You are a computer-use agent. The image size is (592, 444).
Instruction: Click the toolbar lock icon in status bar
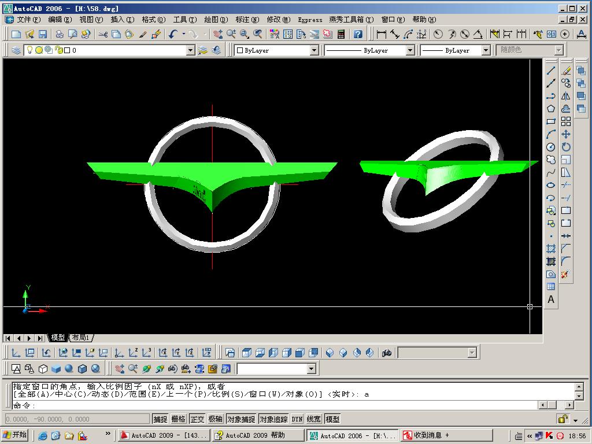[x=563, y=419]
